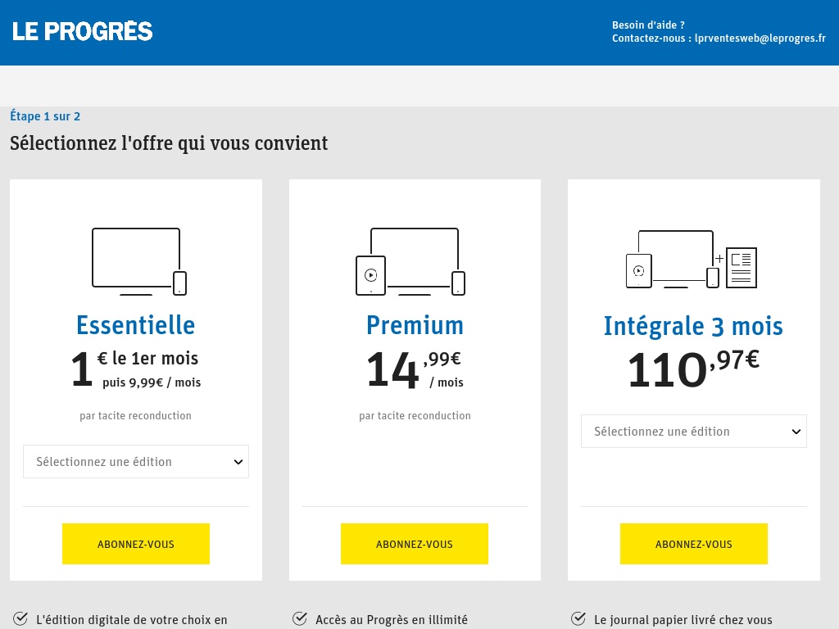Click the Intégrale 3 mois title
The height and width of the screenshot is (629, 839).
coord(693,326)
